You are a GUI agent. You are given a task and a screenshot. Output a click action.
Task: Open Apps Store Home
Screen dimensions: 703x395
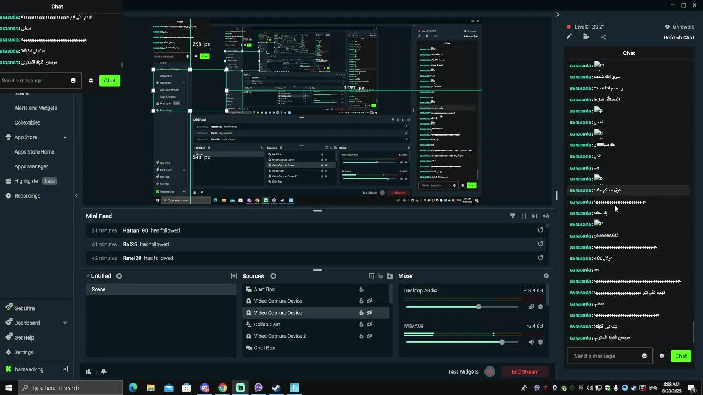click(x=34, y=152)
